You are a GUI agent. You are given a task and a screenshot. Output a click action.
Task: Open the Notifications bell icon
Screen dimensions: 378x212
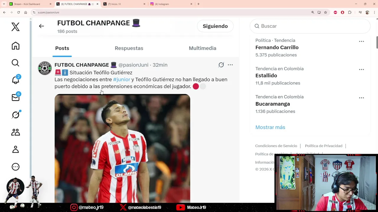pyautogui.click(x=15, y=79)
